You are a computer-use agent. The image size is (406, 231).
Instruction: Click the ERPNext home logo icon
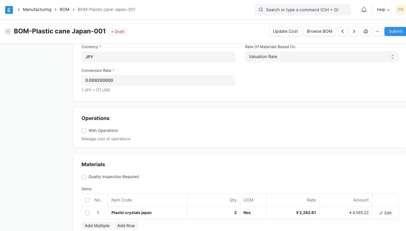point(9,10)
